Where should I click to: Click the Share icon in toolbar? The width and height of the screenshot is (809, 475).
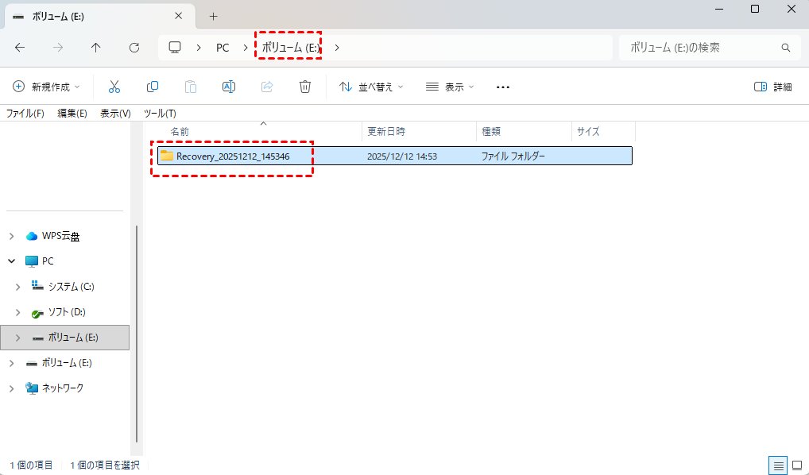[267, 87]
